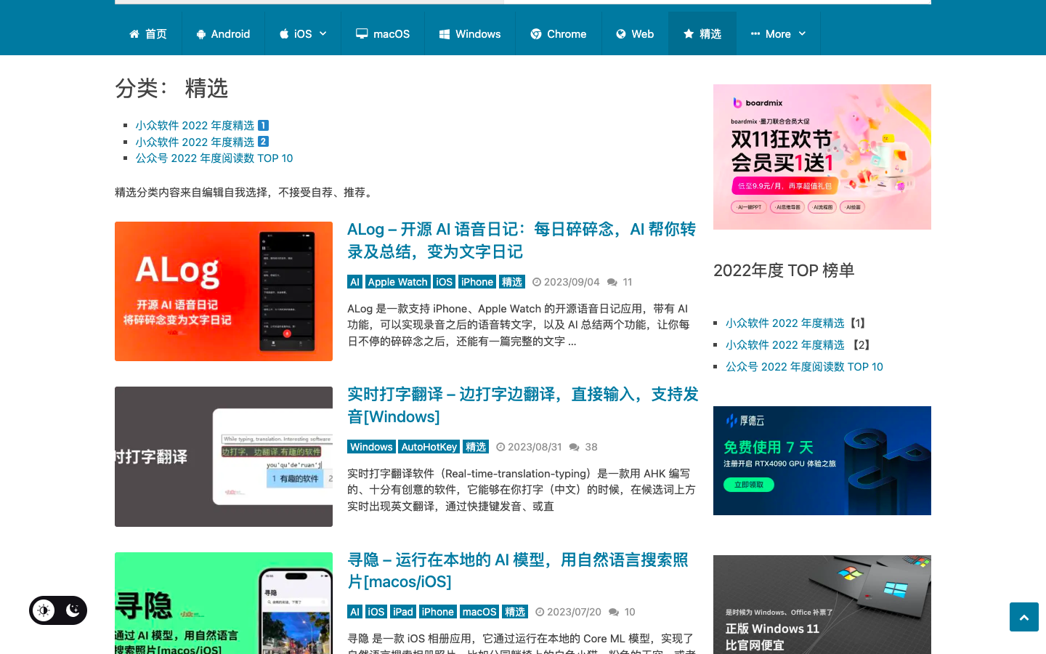Open the 厚德云 免费使用 7 天 banner
Screen dimensions: 1046x654
pyautogui.click(x=822, y=461)
